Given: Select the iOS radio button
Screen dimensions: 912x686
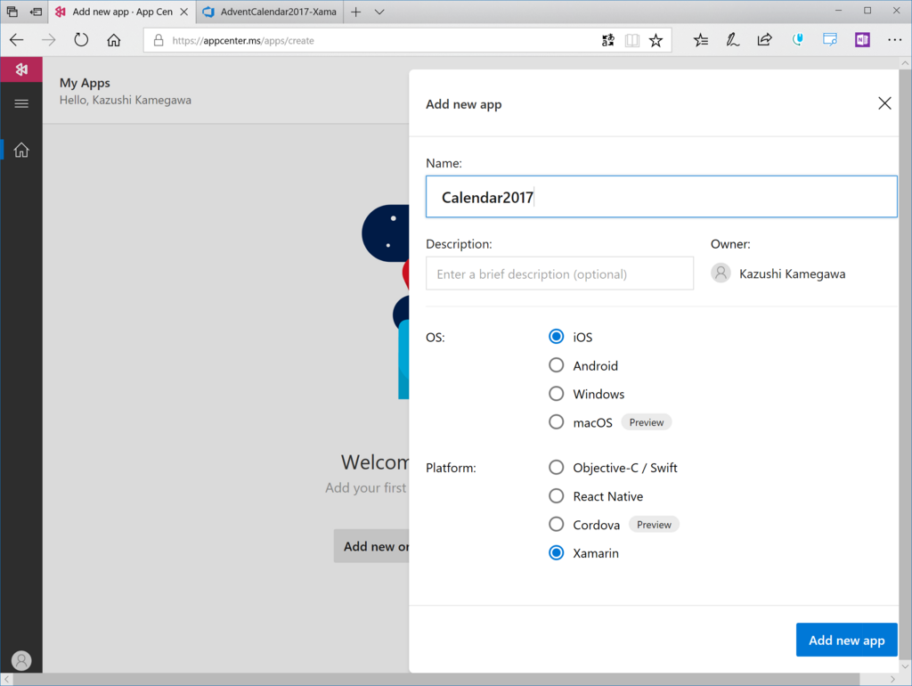Looking at the screenshot, I should click(x=556, y=336).
